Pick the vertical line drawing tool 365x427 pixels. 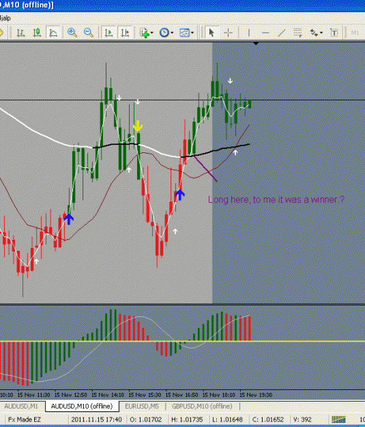[x=248, y=33]
